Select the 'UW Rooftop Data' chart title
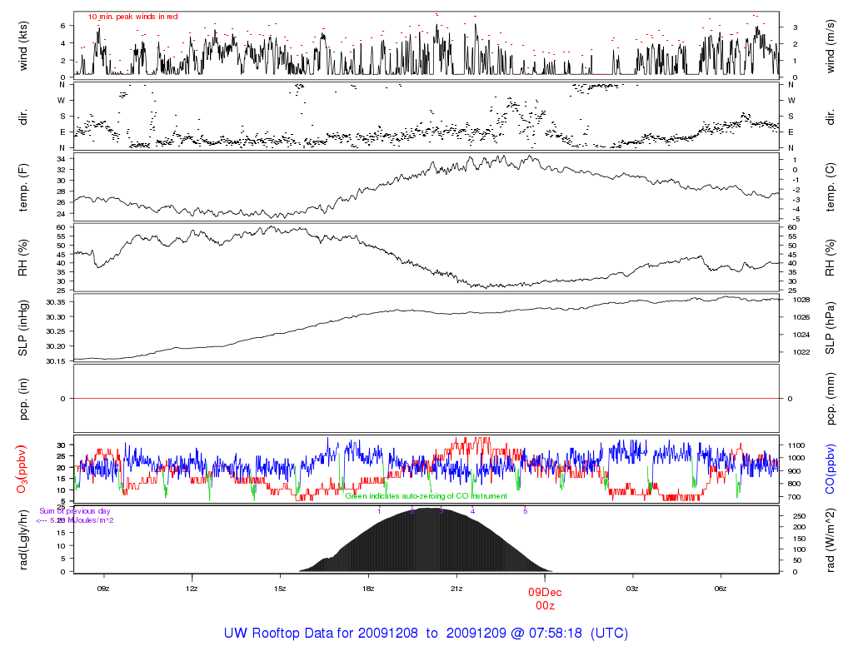This screenshot has width=853, height=666. coord(426,634)
